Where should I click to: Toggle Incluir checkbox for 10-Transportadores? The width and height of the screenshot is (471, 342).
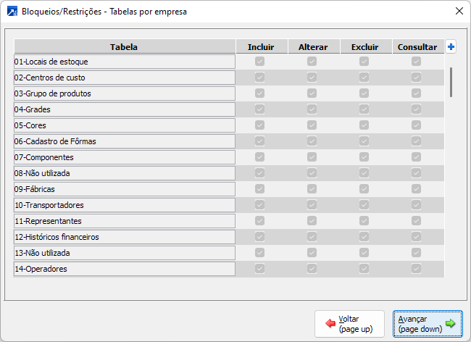260,205
